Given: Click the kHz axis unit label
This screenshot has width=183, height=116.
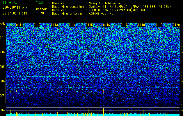Looking at the screenshot, I should (x=3, y=23).
